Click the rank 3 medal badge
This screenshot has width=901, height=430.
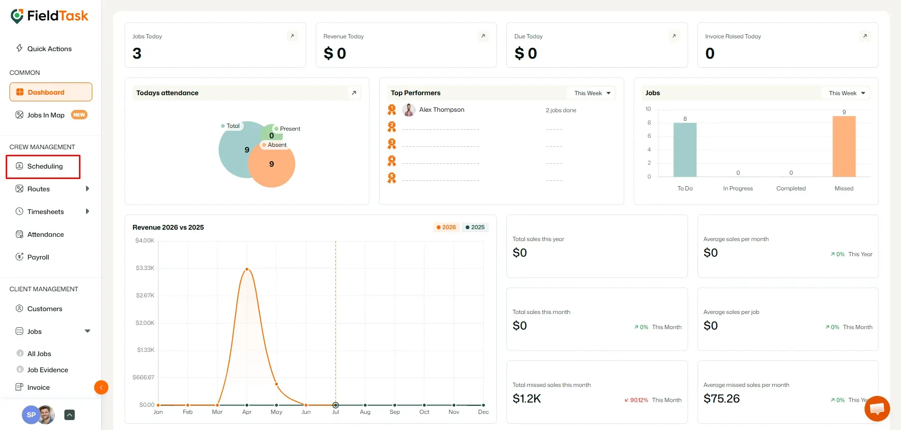click(392, 144)
